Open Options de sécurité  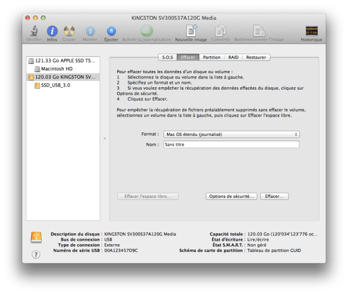tap(231, 196)
